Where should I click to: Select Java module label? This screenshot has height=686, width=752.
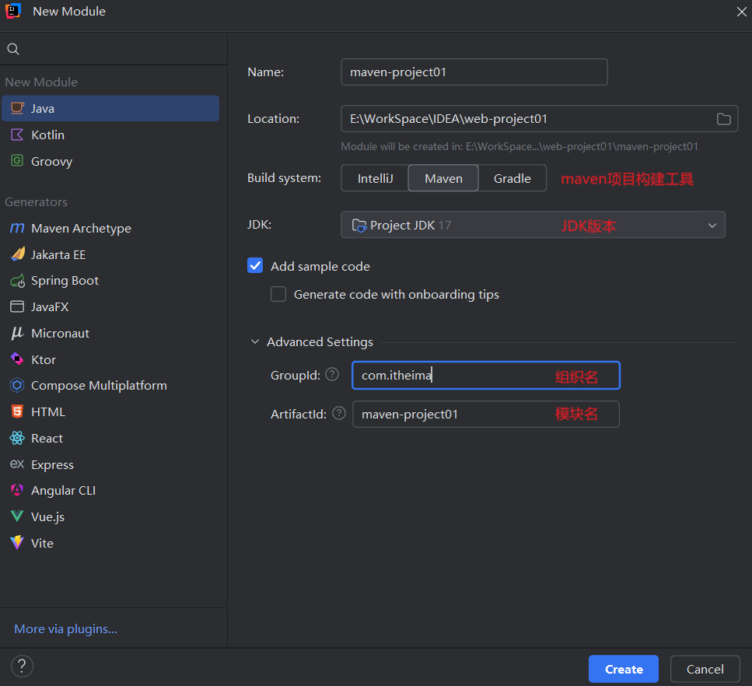43,108
